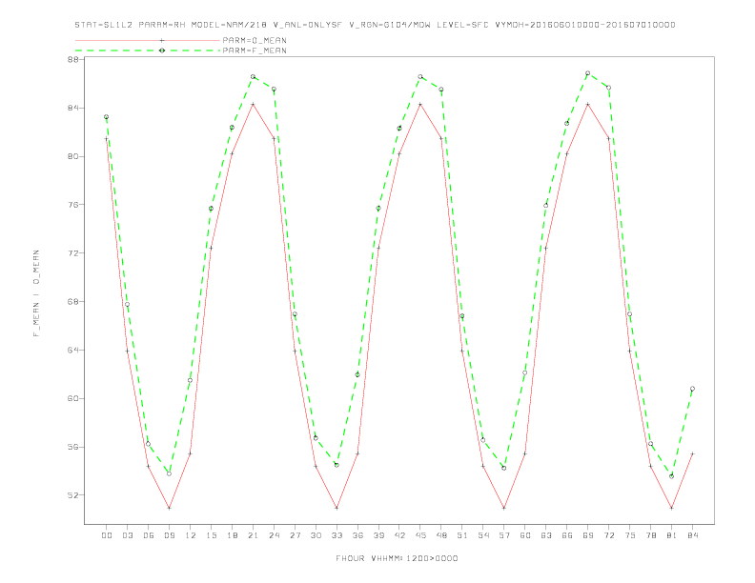The width and height of the screenshot is (755, 583).
Task: Click the x-axis tick label 24
Action: coord(274,535)
